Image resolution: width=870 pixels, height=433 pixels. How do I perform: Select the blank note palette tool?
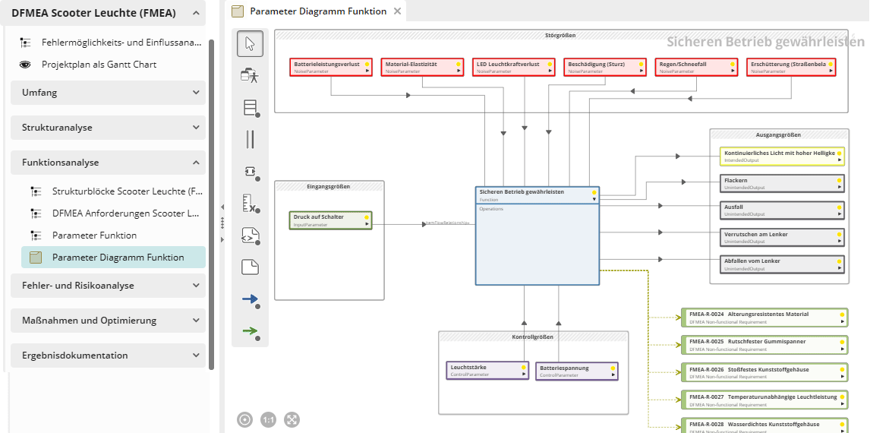pos(251,267)
